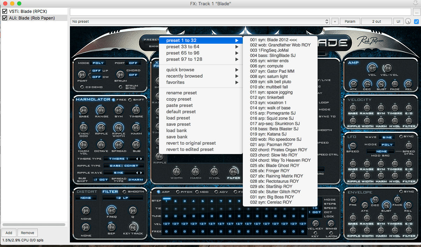Enable filter SMOOTH toggle
Screen dimensions: 421x247
124,191
